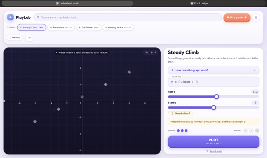Select the Gravity Strike demo
Viewport: 267px width, 158px height.
pos(118,27)
